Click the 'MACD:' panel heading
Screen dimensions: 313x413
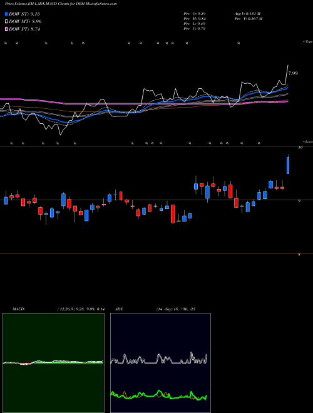coord(19,309)
